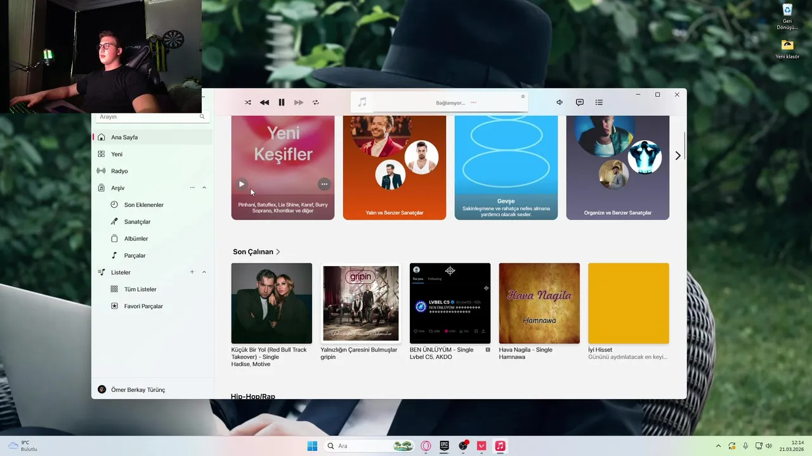Click the taskbar search box Ara
The image size is (812, 456).
pos(370,446)
